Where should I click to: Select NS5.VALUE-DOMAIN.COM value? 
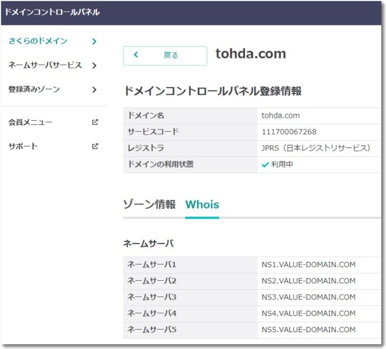pyautogui.click(x=308, y=330)
